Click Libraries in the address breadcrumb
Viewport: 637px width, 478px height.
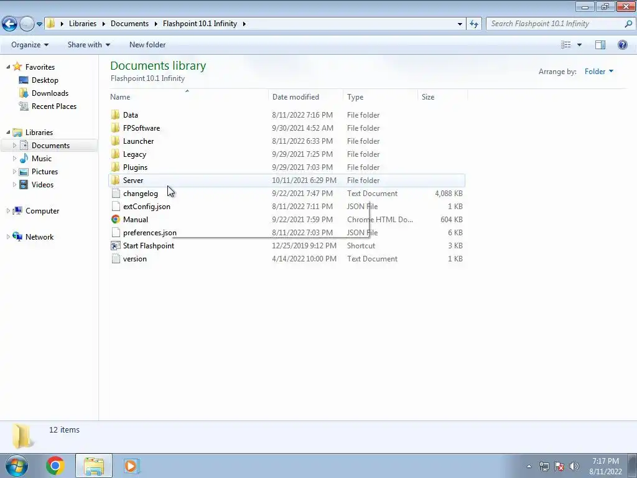[x=83, y=24]
